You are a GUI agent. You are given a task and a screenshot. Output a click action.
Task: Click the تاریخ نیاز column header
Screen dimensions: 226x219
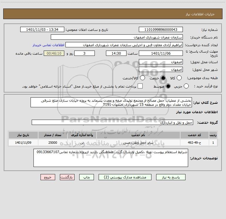pos(23,135)
